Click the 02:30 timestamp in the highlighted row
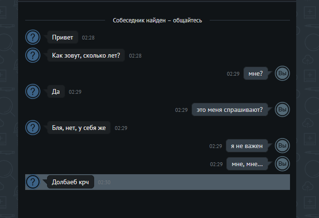Viewport: 319px width, 218px height. [x=104, y=182]
